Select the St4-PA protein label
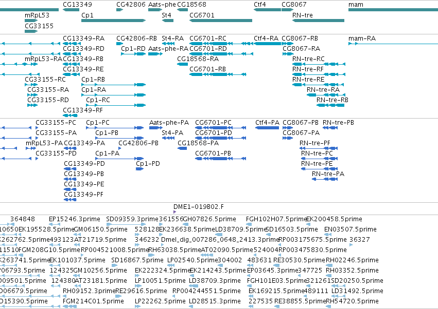The width and height of the screenshot is (438, 309). [172, 133]
